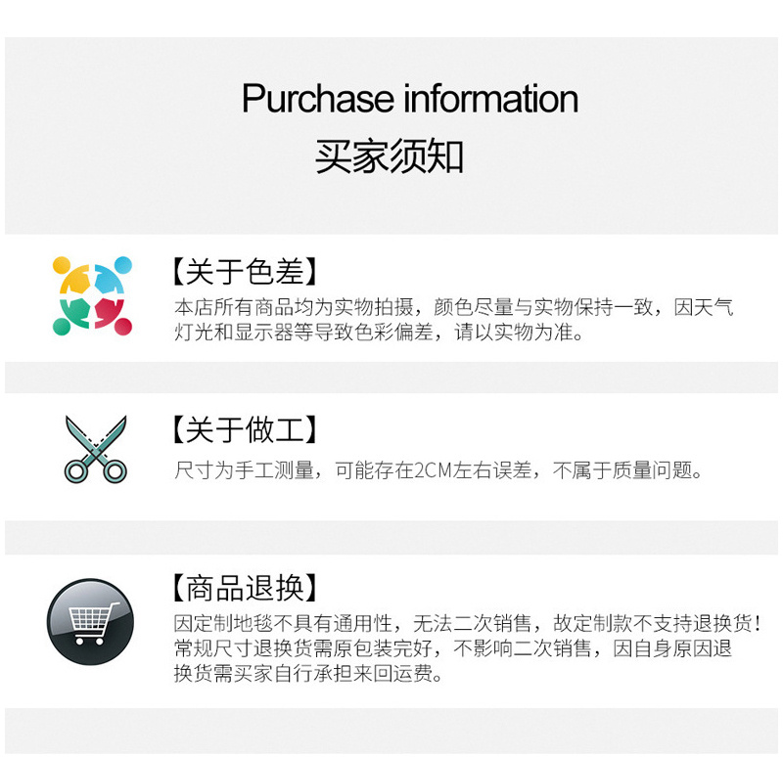
Task: Click the line starting with 换货需买家自行承担
Action: point(307,674)
